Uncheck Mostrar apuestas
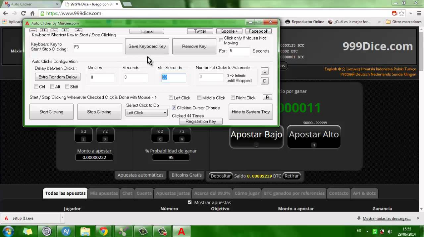The width and height of the screenshot is (424, 237). (190, 202)
